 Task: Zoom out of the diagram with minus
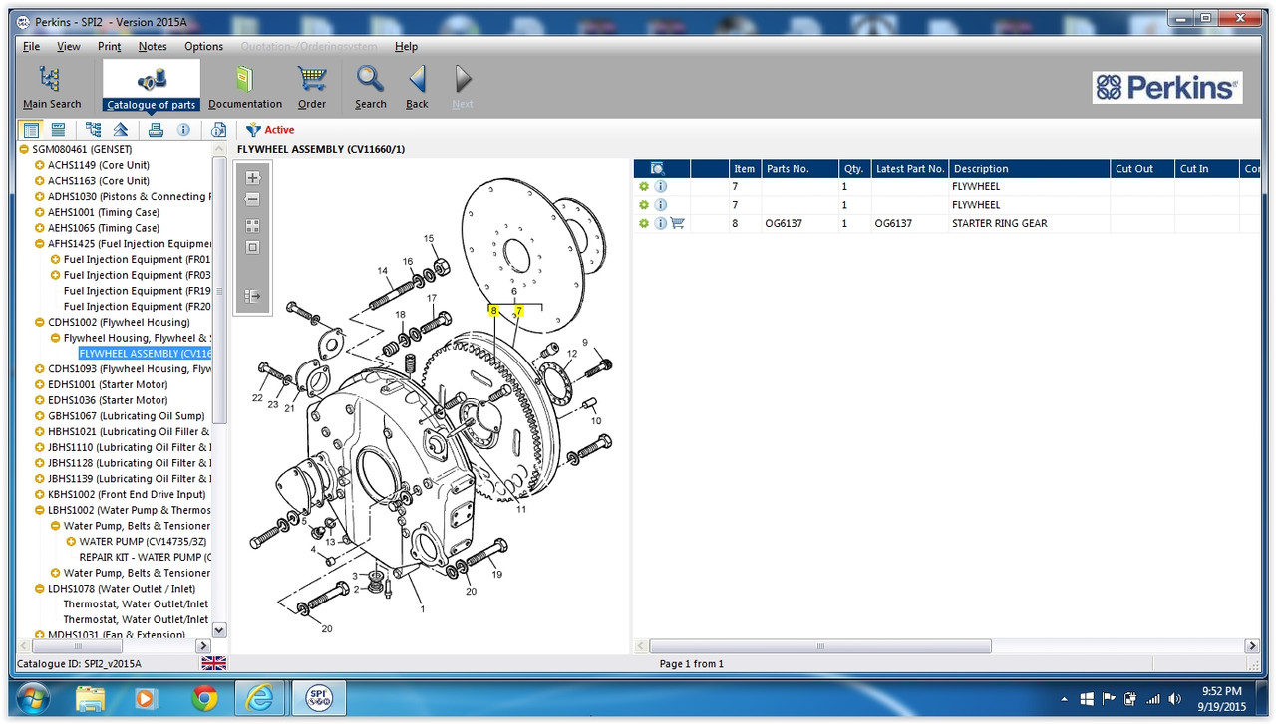pos(252,199)
